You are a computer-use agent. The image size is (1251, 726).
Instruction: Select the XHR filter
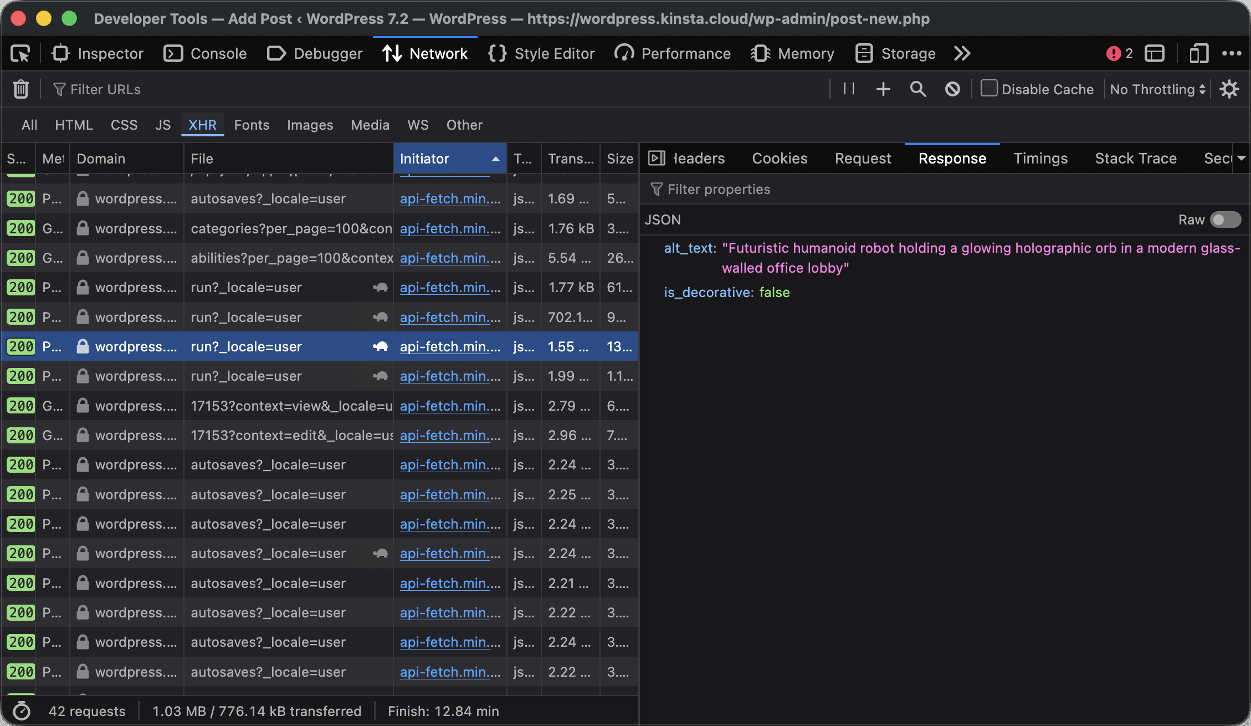point(202,125)
